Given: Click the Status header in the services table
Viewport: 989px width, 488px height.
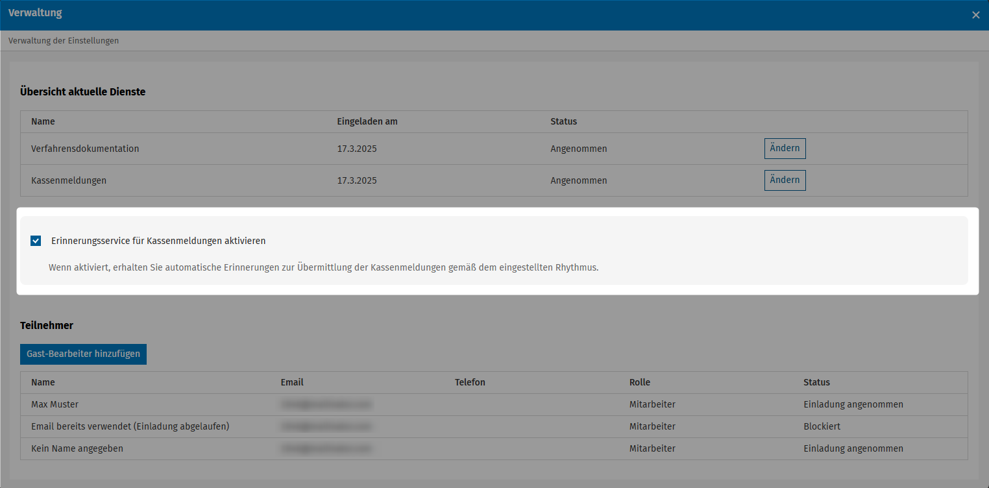Looking at the screenshot, I should pyautogui.click(x=563, y=121).
